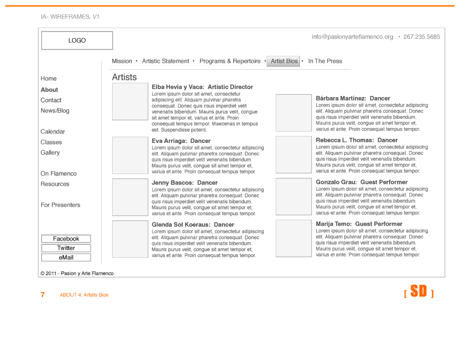Open Elba Hevia y Vaca's photo thumbnail
The width and height of the screenshot is (465, 359).
pyautogui.click(x=130, y=102)
